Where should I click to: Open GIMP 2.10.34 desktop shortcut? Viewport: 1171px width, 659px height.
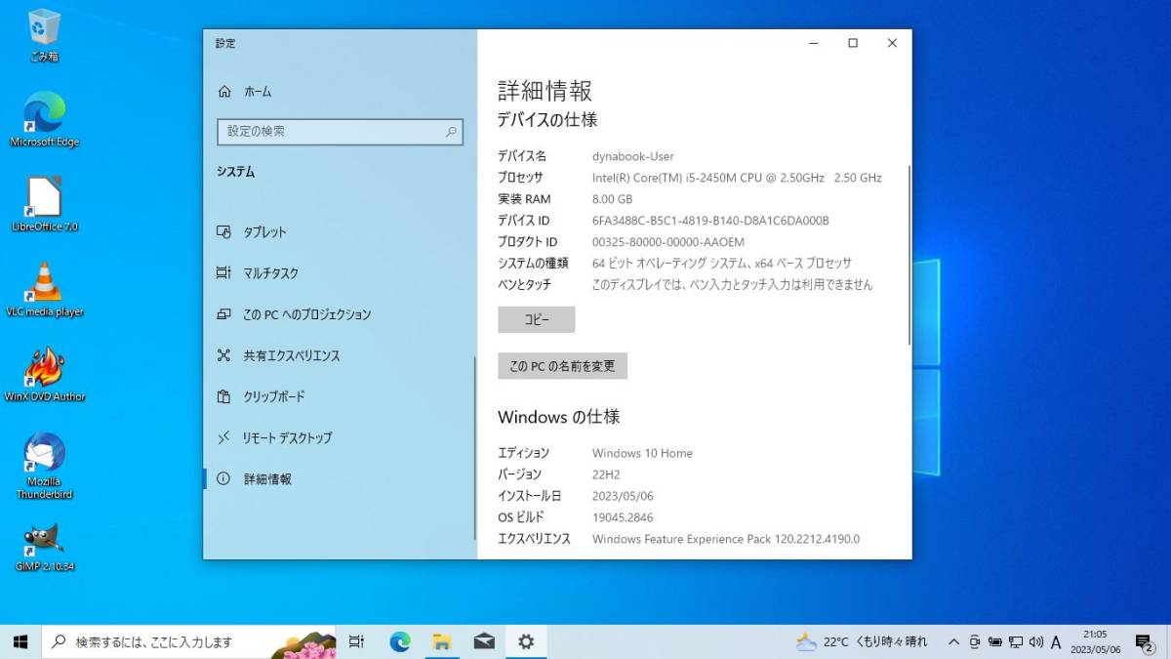click(x=44, y=548)
